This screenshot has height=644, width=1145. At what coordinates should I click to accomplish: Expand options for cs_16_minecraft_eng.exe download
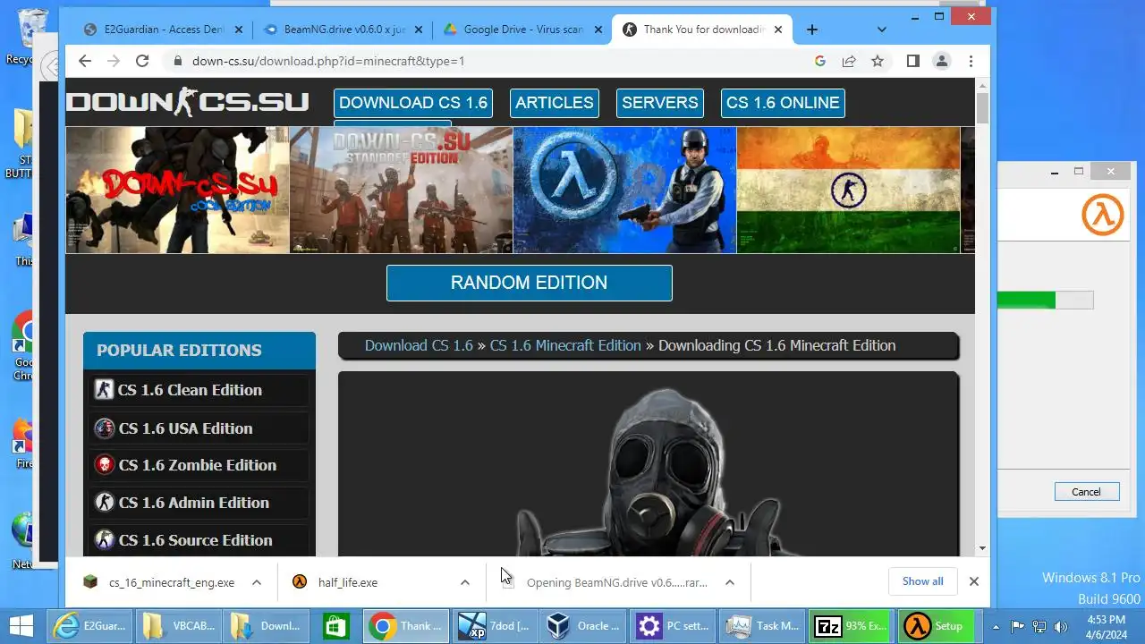257,582
